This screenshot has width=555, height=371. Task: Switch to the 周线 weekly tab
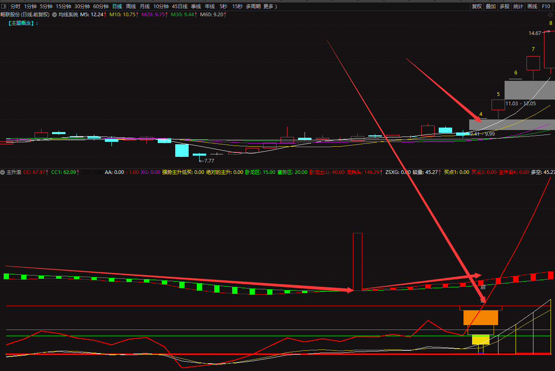click(131, 7)
